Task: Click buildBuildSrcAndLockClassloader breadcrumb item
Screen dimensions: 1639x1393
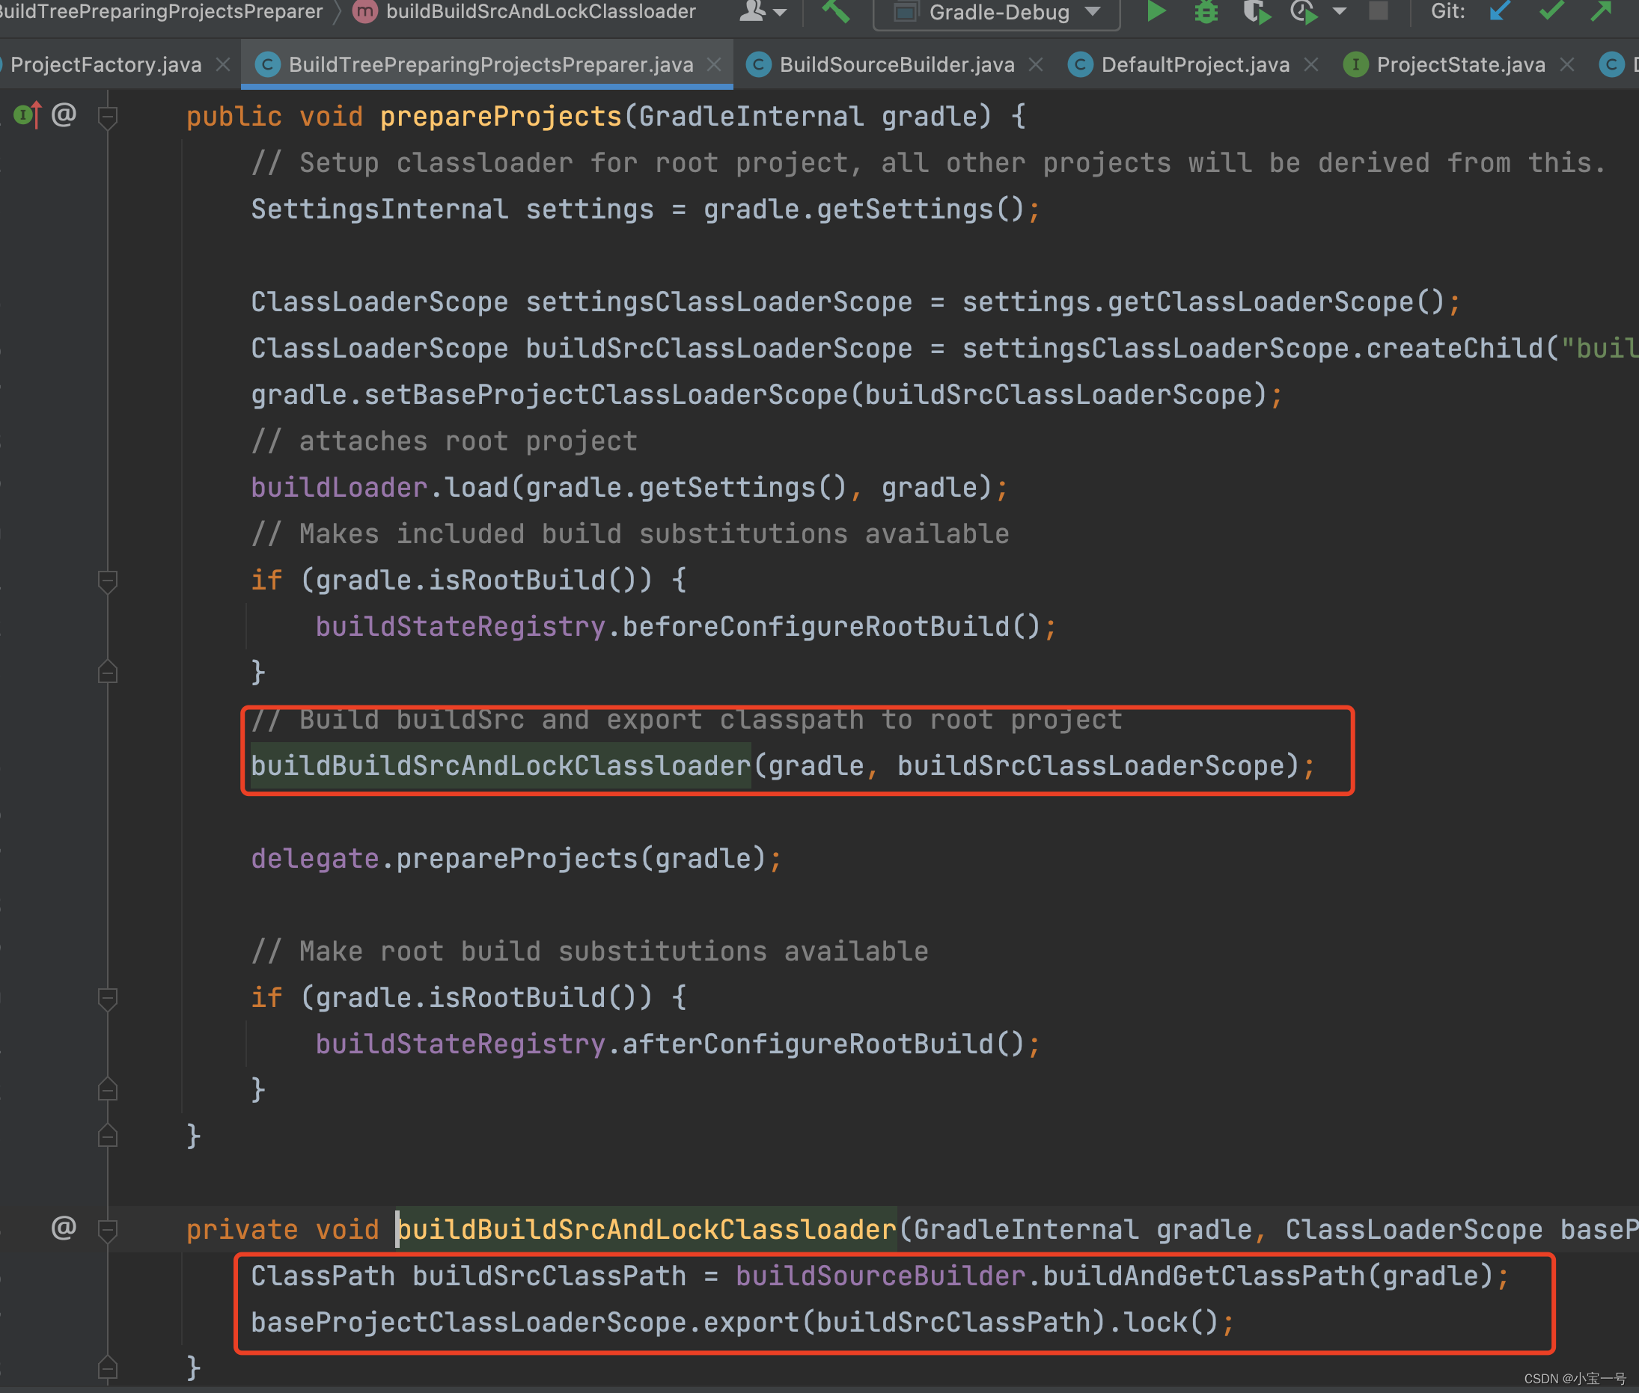Action: coord(540,11)
